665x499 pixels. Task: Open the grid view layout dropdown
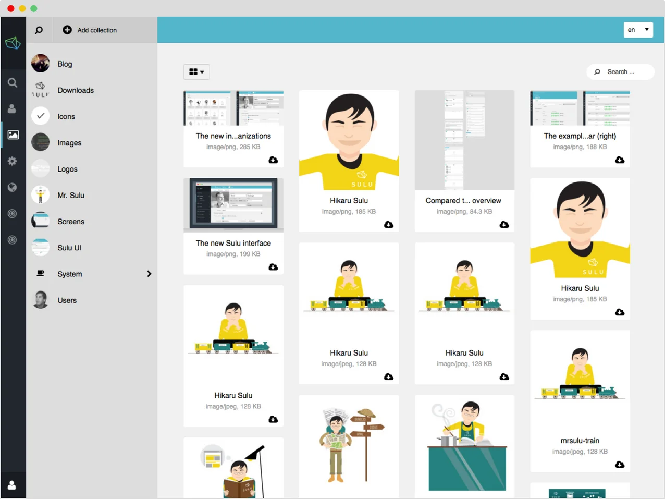tap(196, 71)
